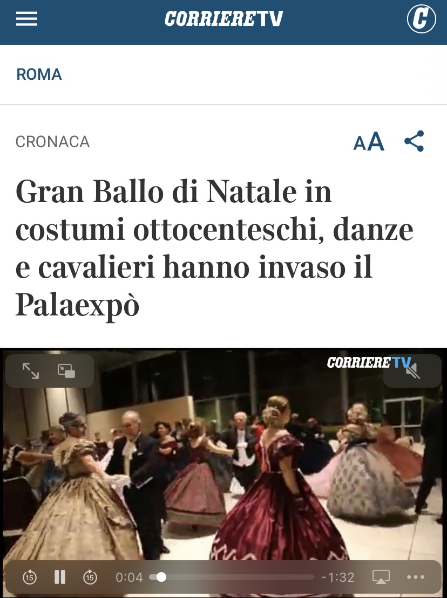
Task: Open the share icon options
Action: tap(414, 141)
